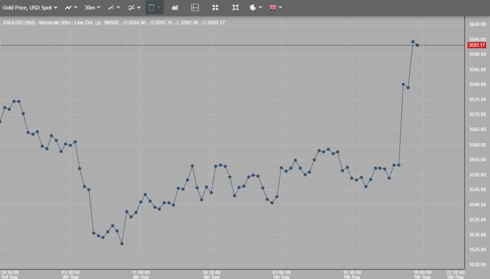The height and width of the screenshot is (279, 490).
Task: Click the 11:00:00 4th Sep time axis label
Action: (x=141, y=274)
